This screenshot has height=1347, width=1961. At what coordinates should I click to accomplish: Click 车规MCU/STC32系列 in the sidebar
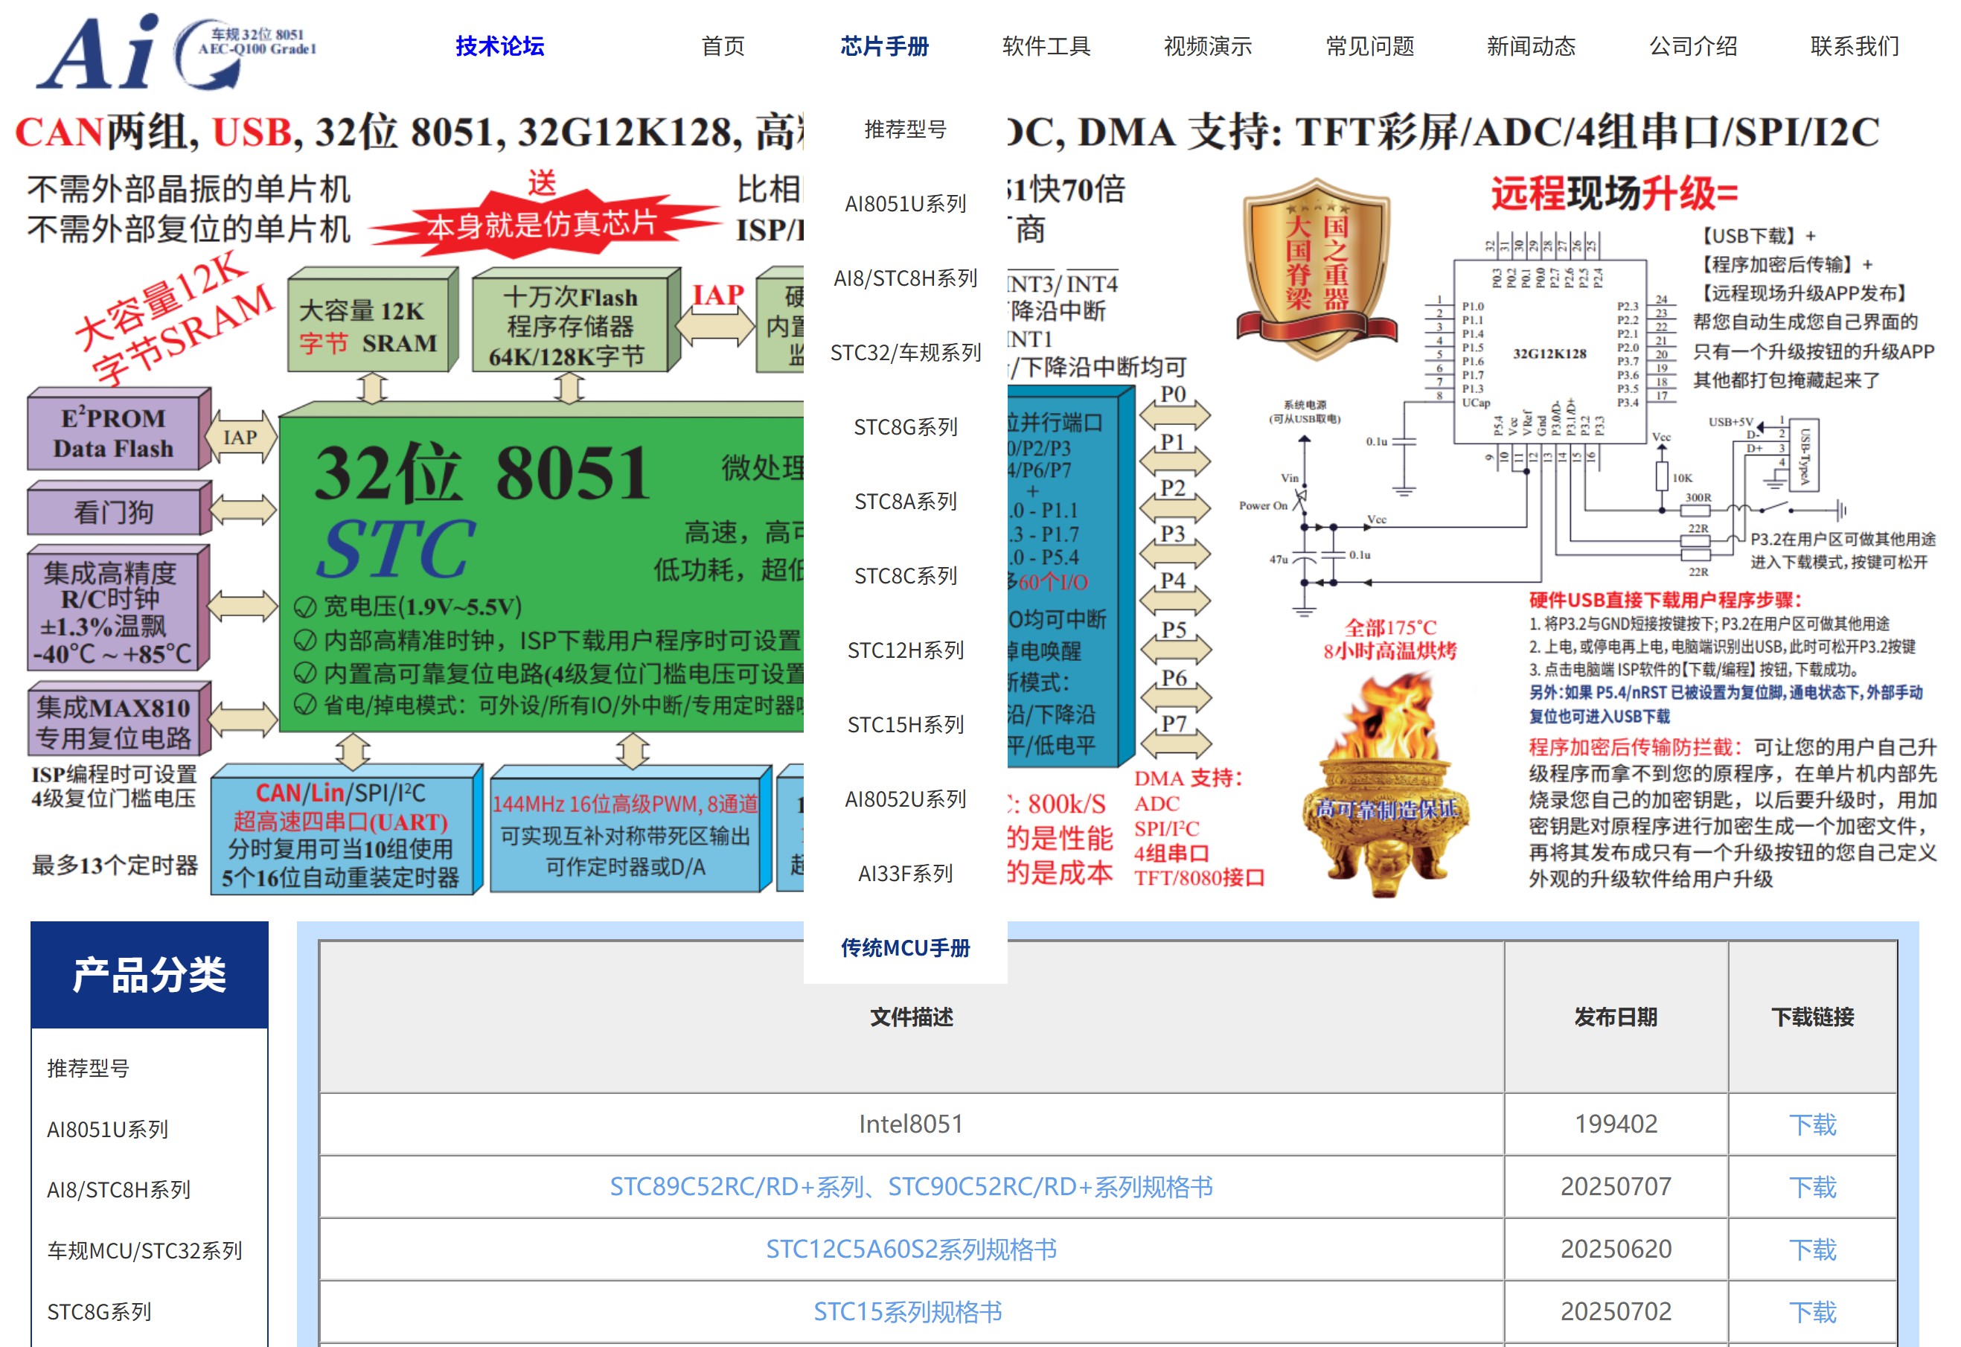(144, 1250)
